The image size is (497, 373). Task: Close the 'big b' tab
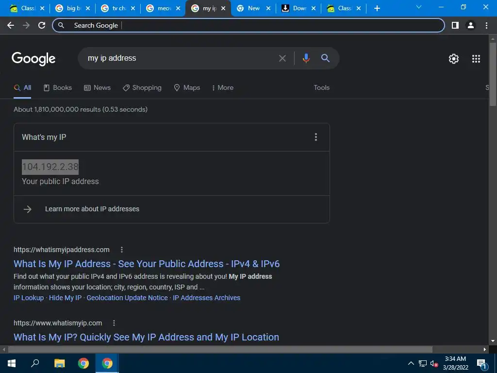click(x=88, y=8)
